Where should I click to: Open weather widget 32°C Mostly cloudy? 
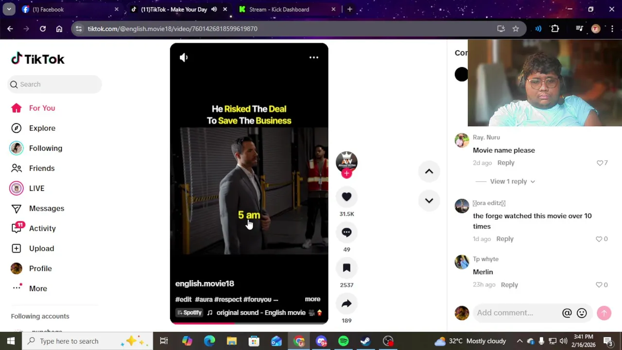click(470, 341)
